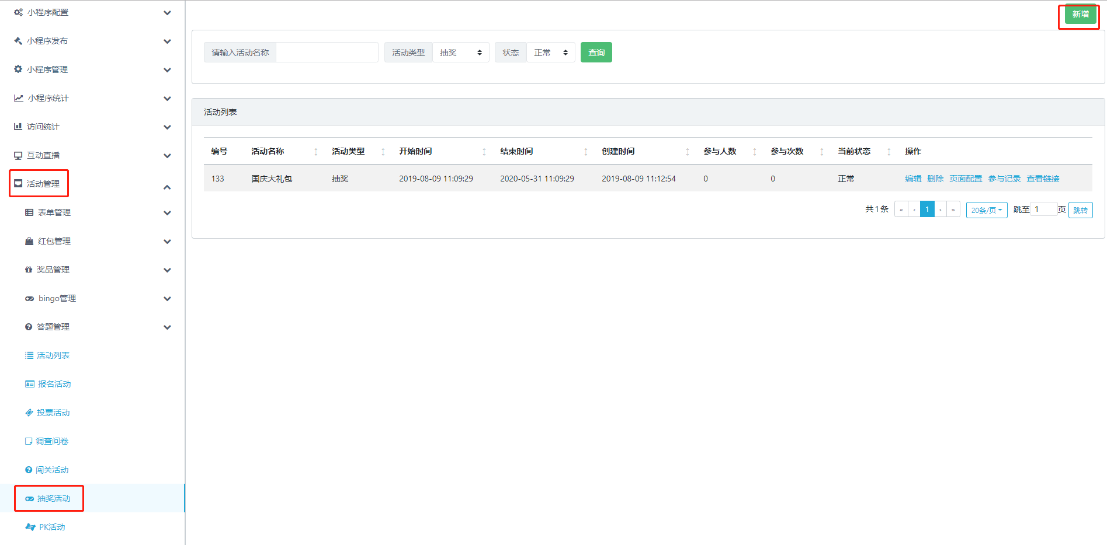Click the hammer icon beside 小程序发布

click(18, 41)
